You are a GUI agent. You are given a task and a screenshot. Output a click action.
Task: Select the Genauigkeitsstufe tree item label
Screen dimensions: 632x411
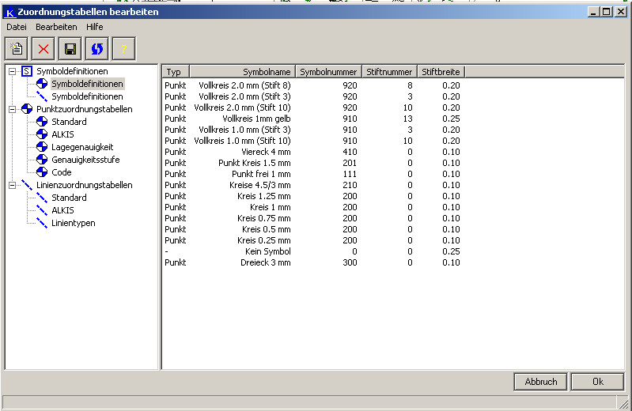coord(85,160)
